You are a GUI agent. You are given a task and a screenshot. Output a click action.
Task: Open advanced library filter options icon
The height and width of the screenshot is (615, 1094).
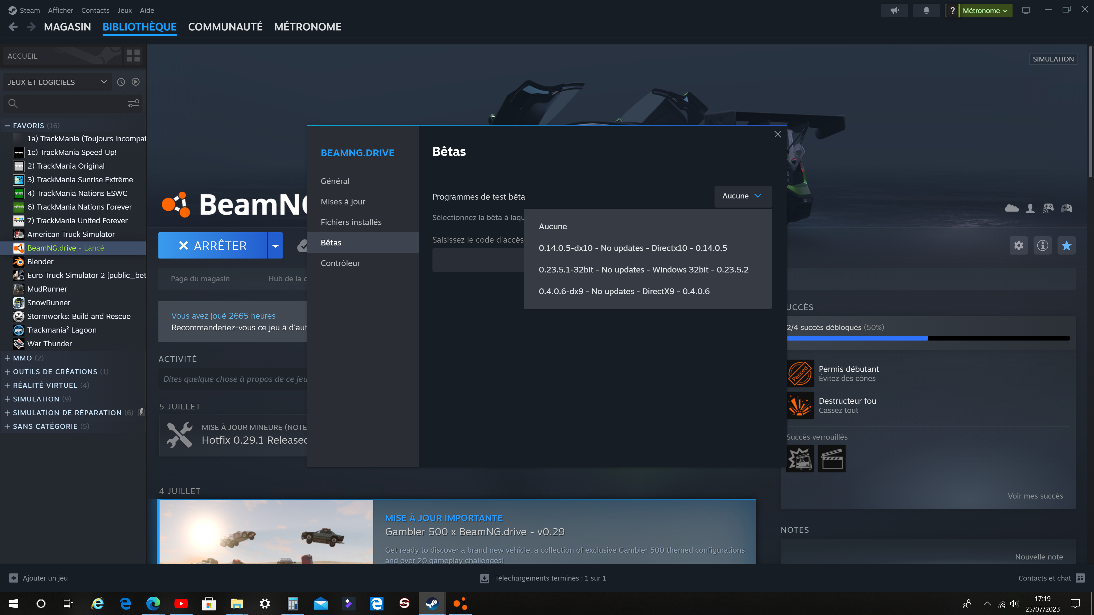[x=133, y=103]
